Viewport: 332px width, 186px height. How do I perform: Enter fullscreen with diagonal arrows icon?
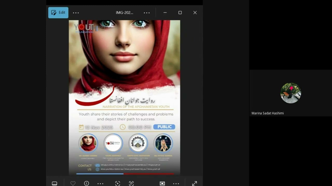click(x=195, y=183)
